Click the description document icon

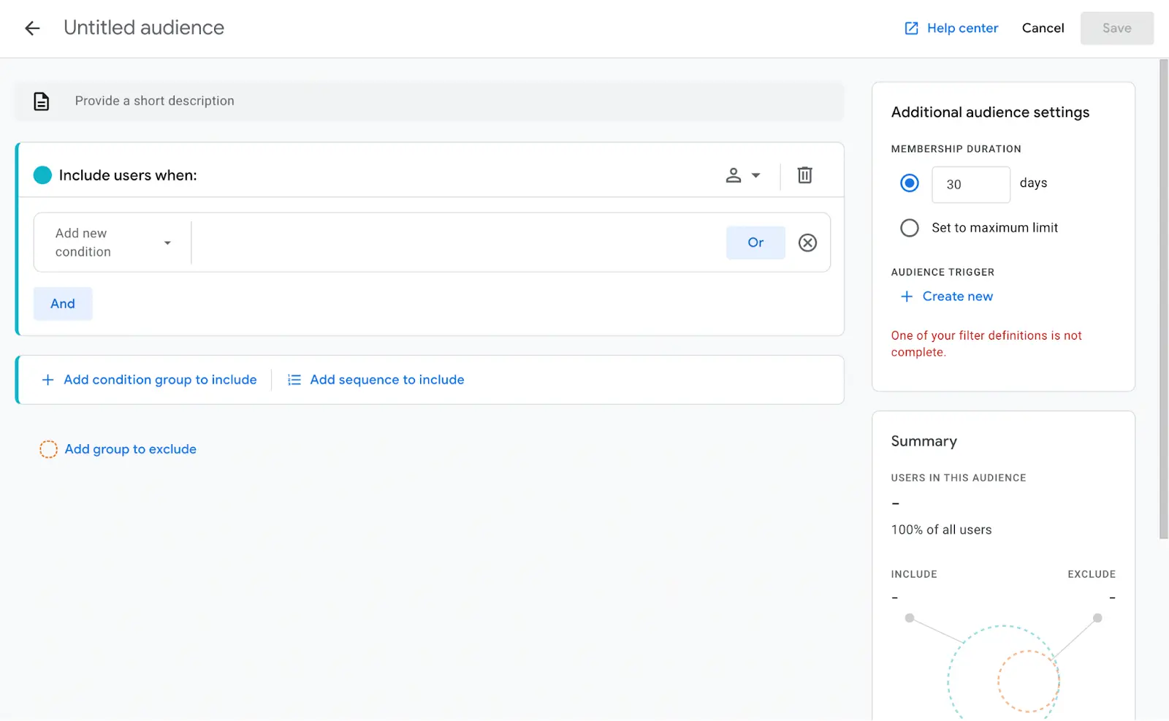[42, 101]
